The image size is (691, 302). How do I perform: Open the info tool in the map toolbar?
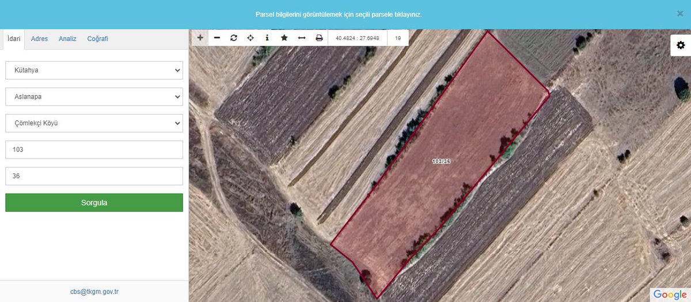267,37
